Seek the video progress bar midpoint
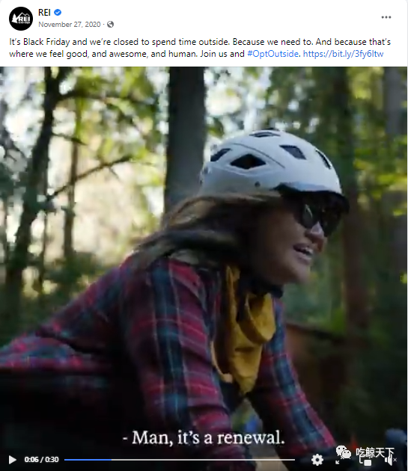 point(180,460)
